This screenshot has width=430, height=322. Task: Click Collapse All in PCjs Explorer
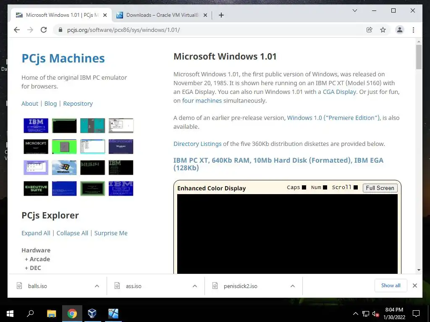pyautogui.click(x=72, y=233)
